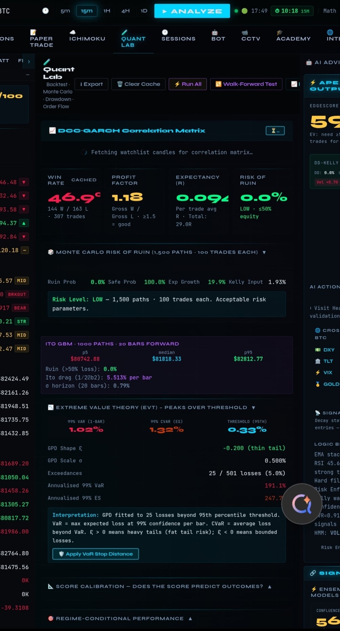Run all Quant Lab analyses
340x631 pixels.
coord(188,84)
